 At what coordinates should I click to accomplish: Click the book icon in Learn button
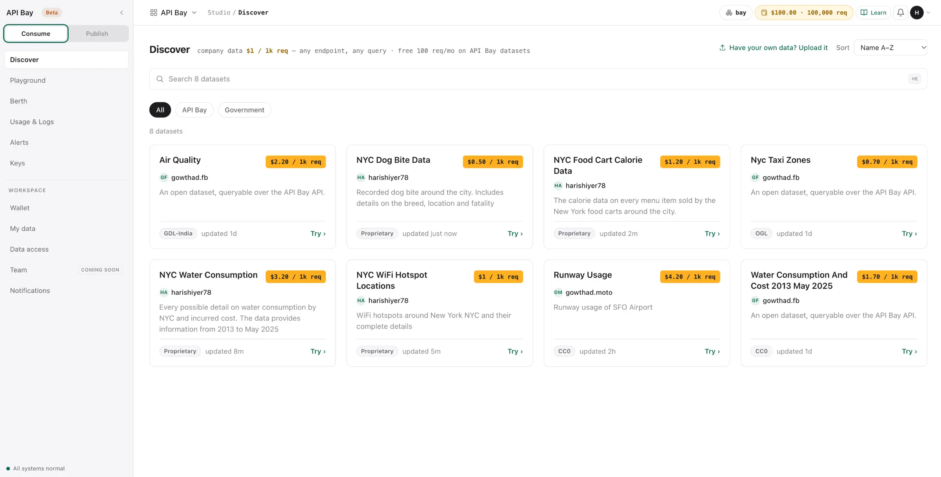pyautogui.click(x=864, y=13)
